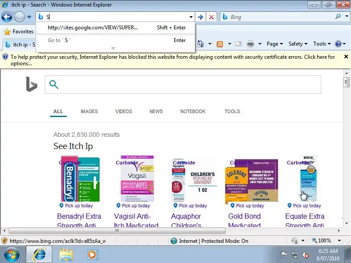Click the magnifier icon in Bing search field
The image size is (351, 263).
click(54, 85)
